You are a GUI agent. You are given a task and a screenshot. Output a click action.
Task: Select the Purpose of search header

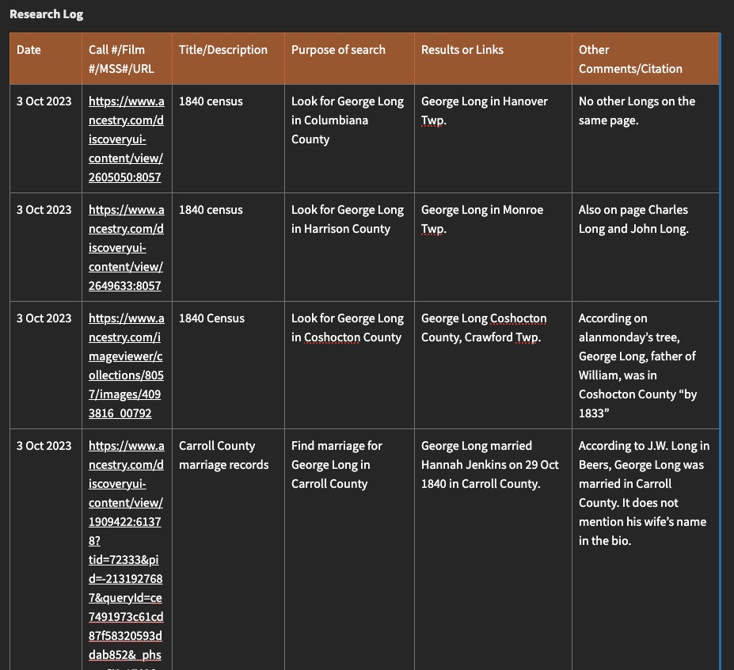click(x=338, y=50)
